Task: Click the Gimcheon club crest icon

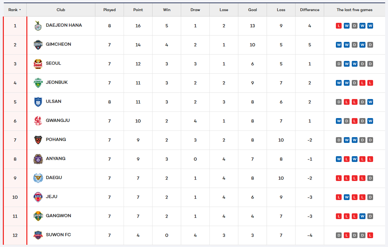Action: (38, 45)
